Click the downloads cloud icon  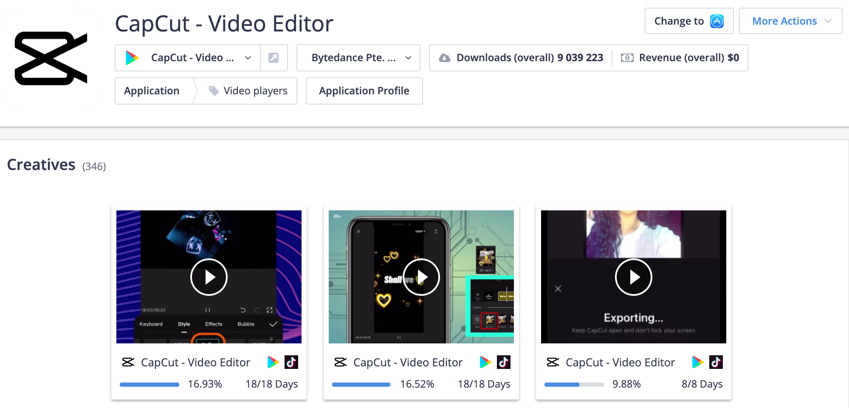pyautogui.click(x=445, y=58)
